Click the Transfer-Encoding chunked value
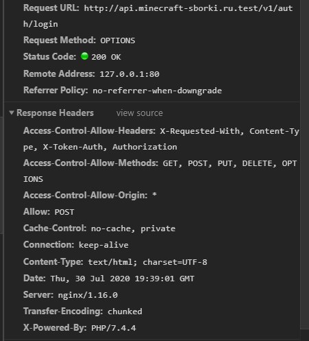 (x=125, y=311)
